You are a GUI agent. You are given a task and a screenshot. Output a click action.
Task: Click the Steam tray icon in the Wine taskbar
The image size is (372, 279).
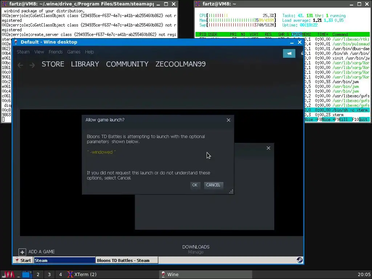click(300, 260)
